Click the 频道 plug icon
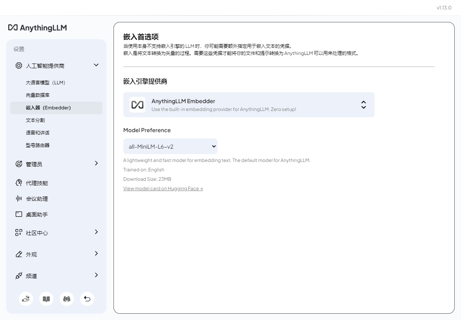The image size is (461, 320). 19,276
